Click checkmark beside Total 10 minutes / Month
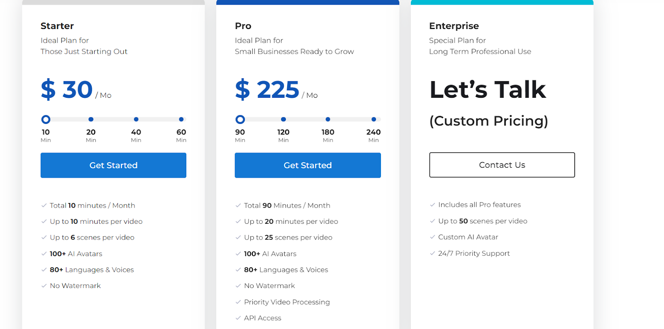The image size is (664, 329). (44, 206)
